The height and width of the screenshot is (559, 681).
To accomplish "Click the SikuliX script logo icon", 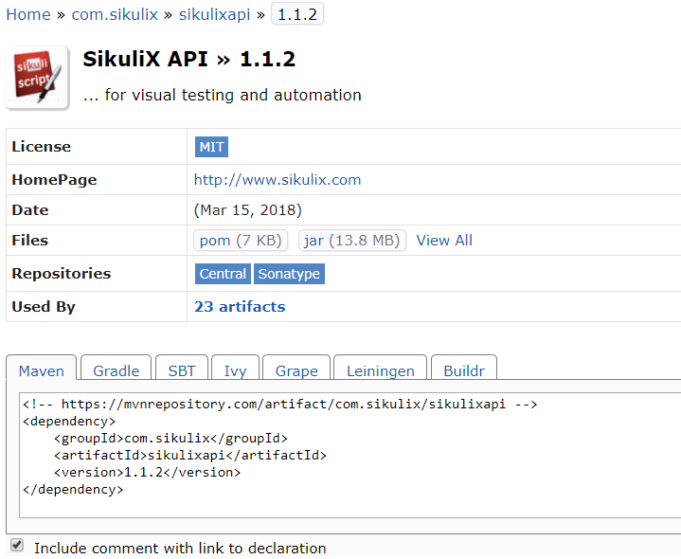I will (x=37, y=78).
